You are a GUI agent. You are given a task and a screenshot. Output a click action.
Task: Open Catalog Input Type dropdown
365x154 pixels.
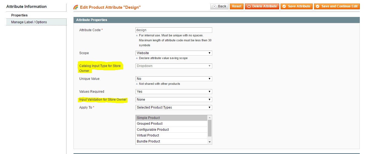tap(174, 66)
